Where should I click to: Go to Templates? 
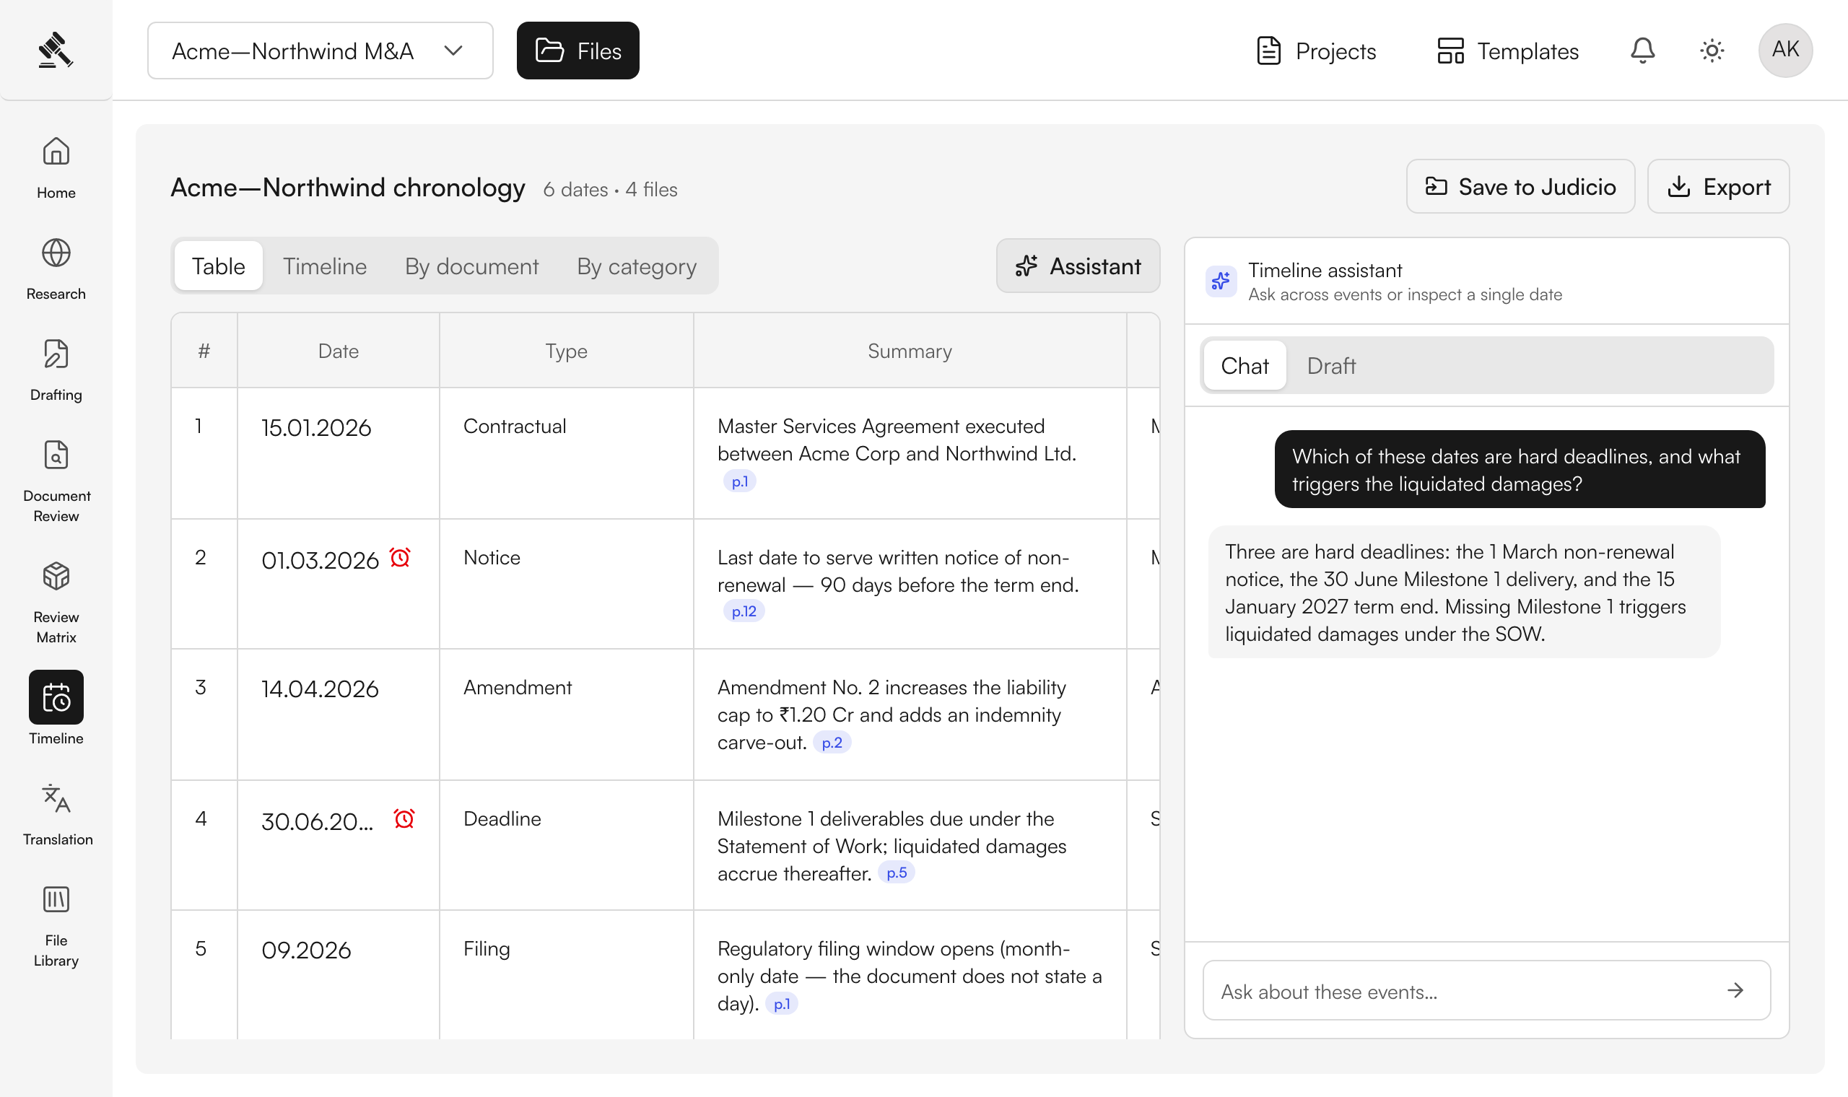coord(1507,51)
